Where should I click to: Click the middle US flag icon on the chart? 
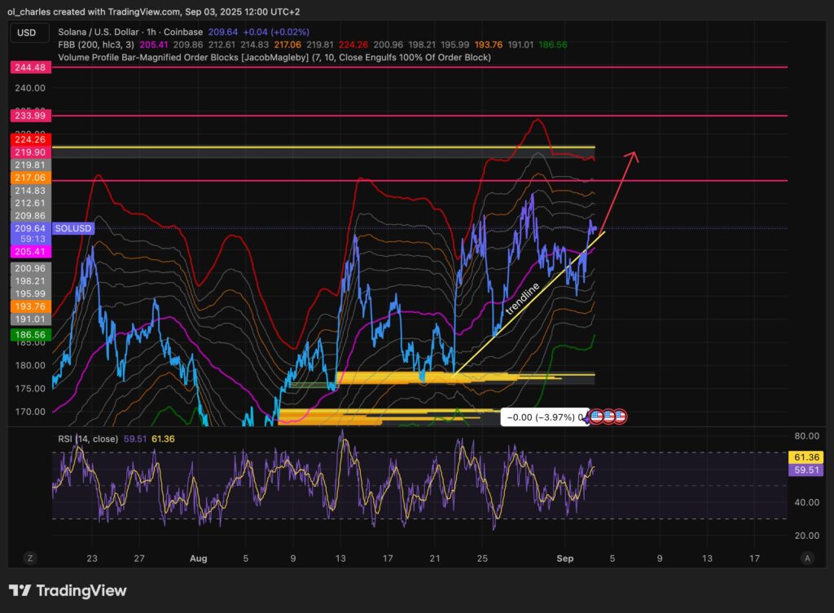click(609, 417)
